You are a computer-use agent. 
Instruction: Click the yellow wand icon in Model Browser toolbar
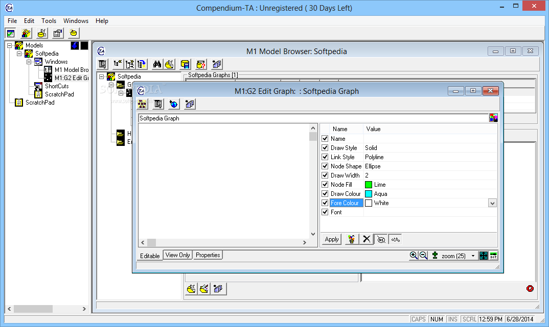pos(170,64)
